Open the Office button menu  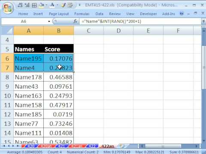(x=7, y=8)
